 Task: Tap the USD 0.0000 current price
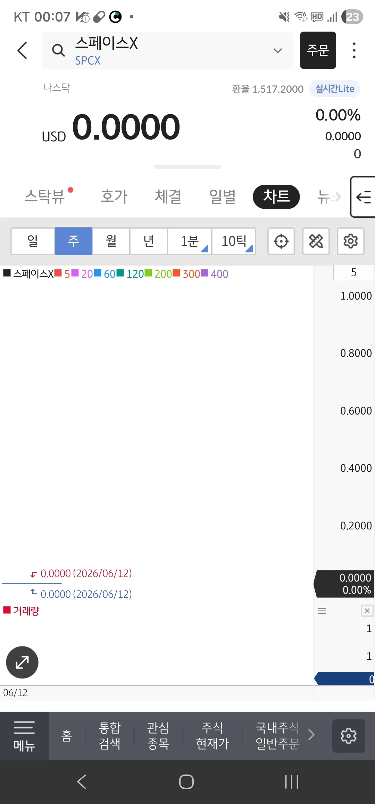111,128
